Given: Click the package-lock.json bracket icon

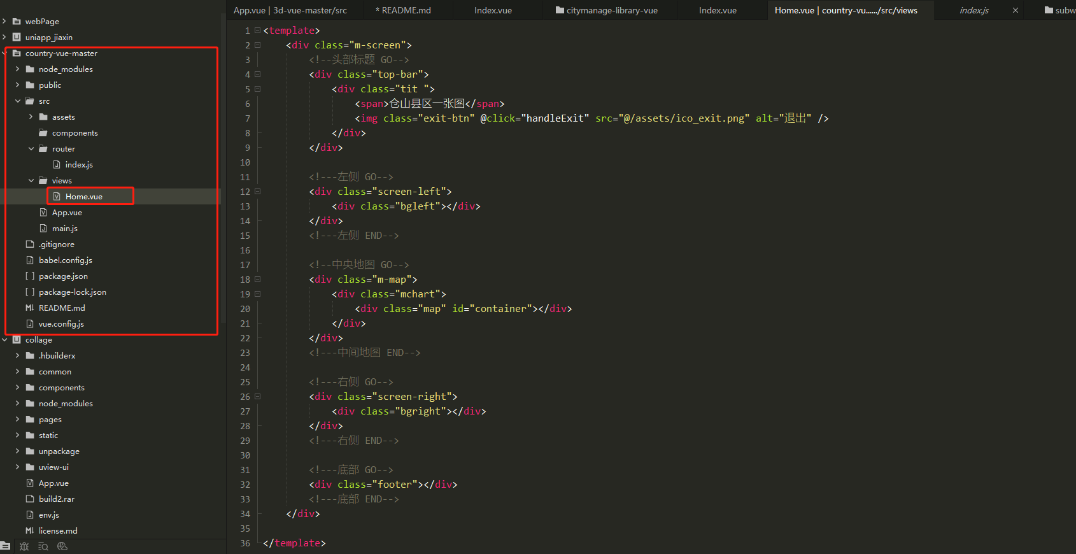Looking at the screenshot, I should [30, 292].
